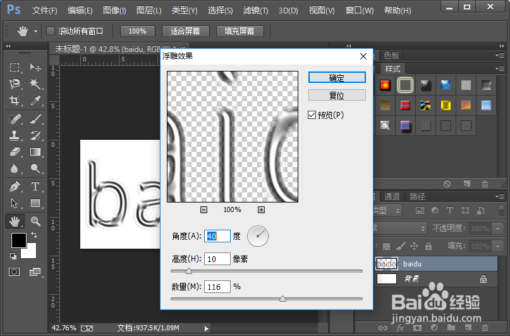Toggle the Preview checkbox in emboss dialog
The width and height of the screenshot is (510, 336).
coord(312,115)
